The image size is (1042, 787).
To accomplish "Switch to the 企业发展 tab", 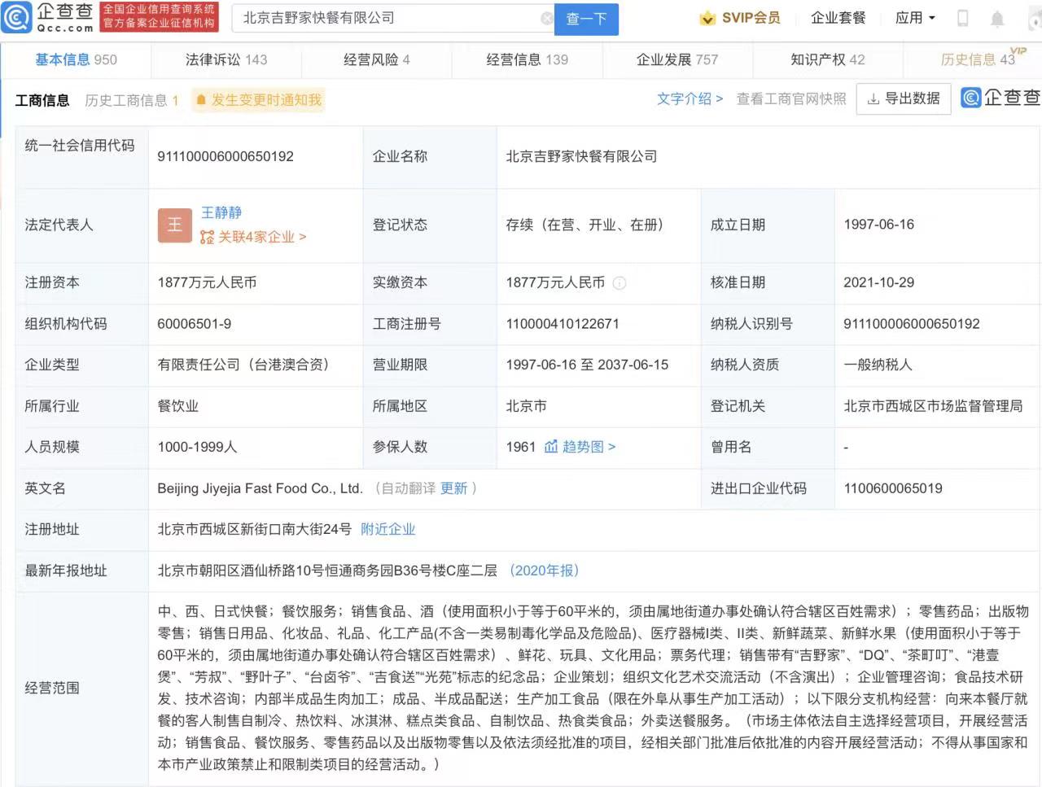I will click(677, 59).
